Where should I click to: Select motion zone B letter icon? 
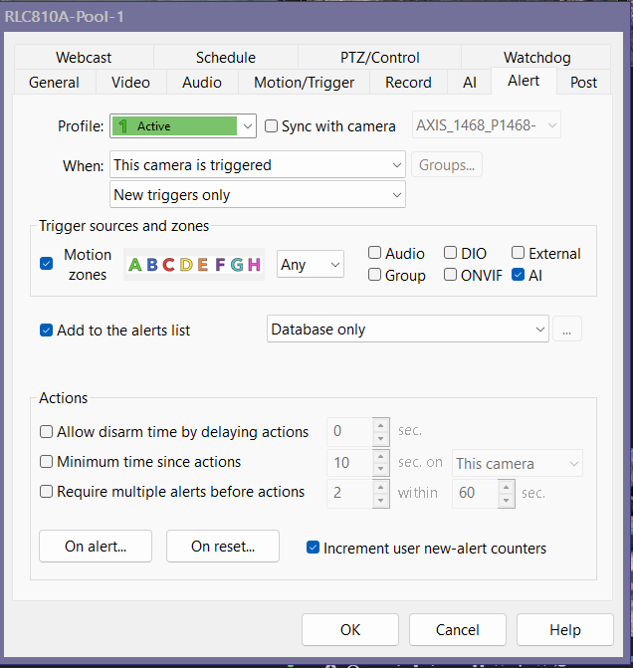click(x=151, y=265)
